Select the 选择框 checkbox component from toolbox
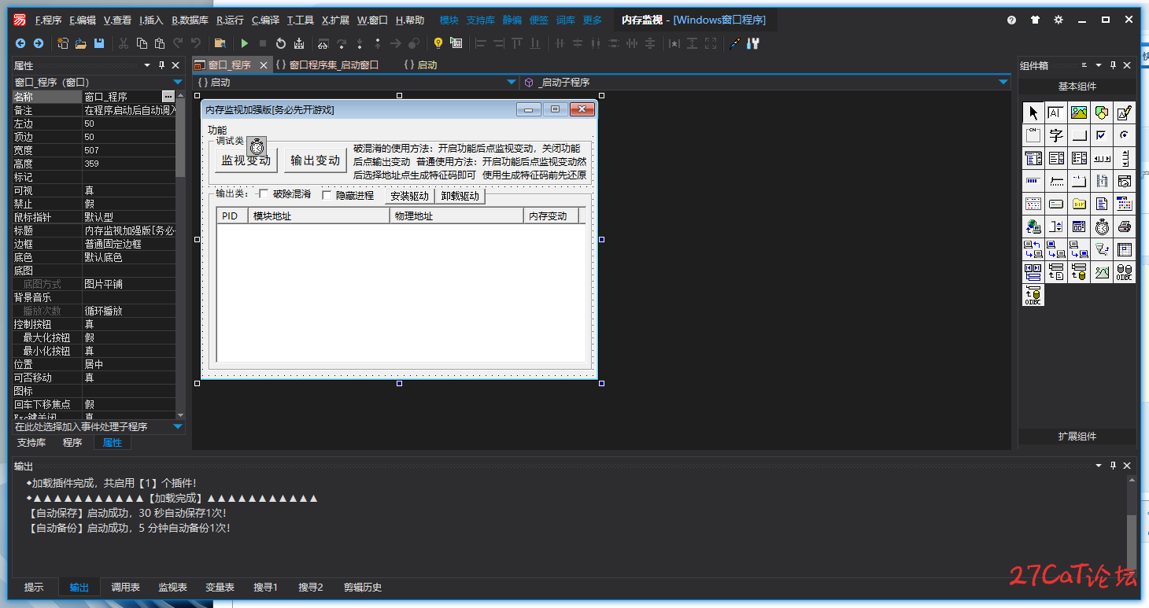Viewport: 1149px width, 608px height. [x=1101, y=134]
